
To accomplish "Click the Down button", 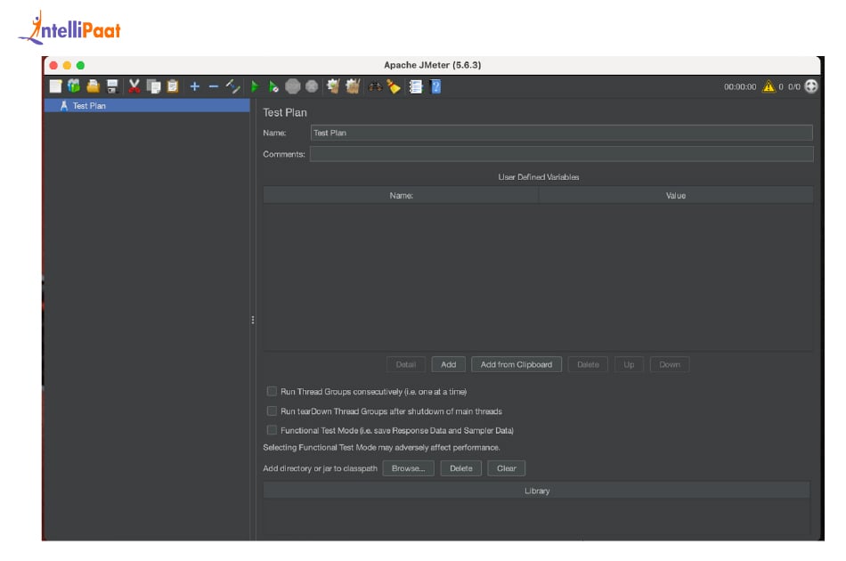I will 670,365.
